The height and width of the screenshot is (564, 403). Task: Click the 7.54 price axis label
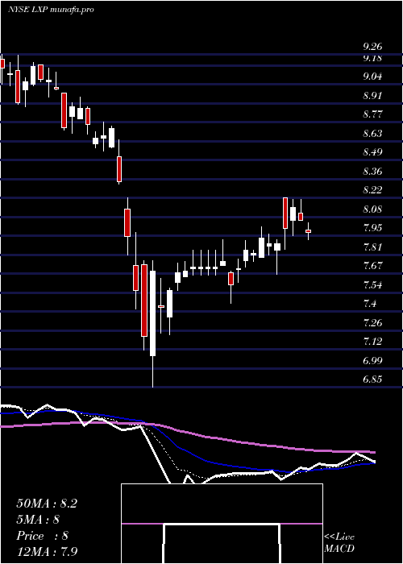point(372,285)
